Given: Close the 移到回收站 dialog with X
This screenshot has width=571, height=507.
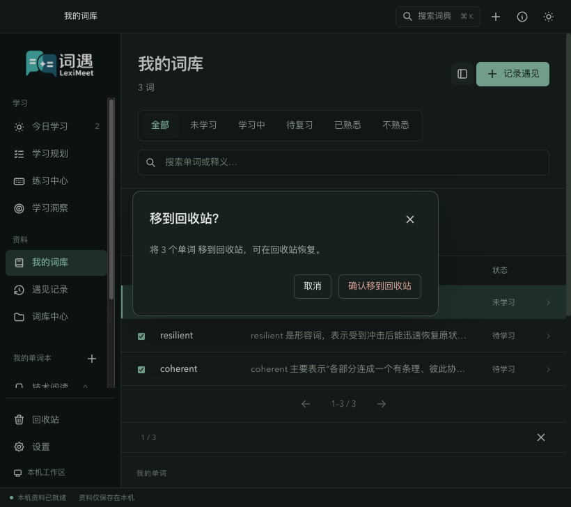Looking at the screenshot, I should click(410, 219).
